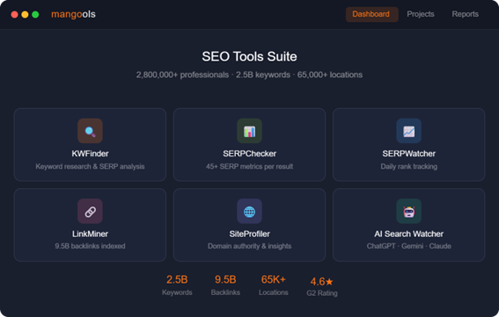Viewport: 499px width, 317px height.
Task: Open the KWFinder tool title
Action: pyautogui.click(x=90, y=154)
